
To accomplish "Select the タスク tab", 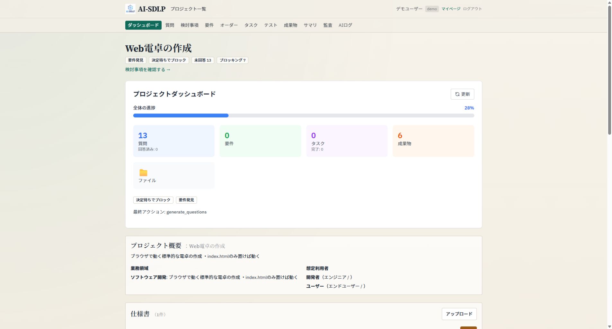I will (x=251, y=25).
